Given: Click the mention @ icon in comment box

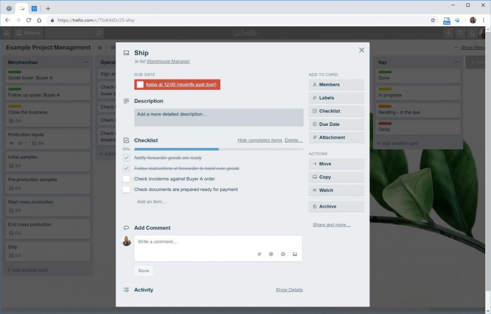Looking at the screenshot, I should click(x=271, y=254).
